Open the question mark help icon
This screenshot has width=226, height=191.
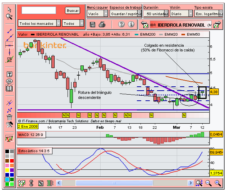pos(121,24)
